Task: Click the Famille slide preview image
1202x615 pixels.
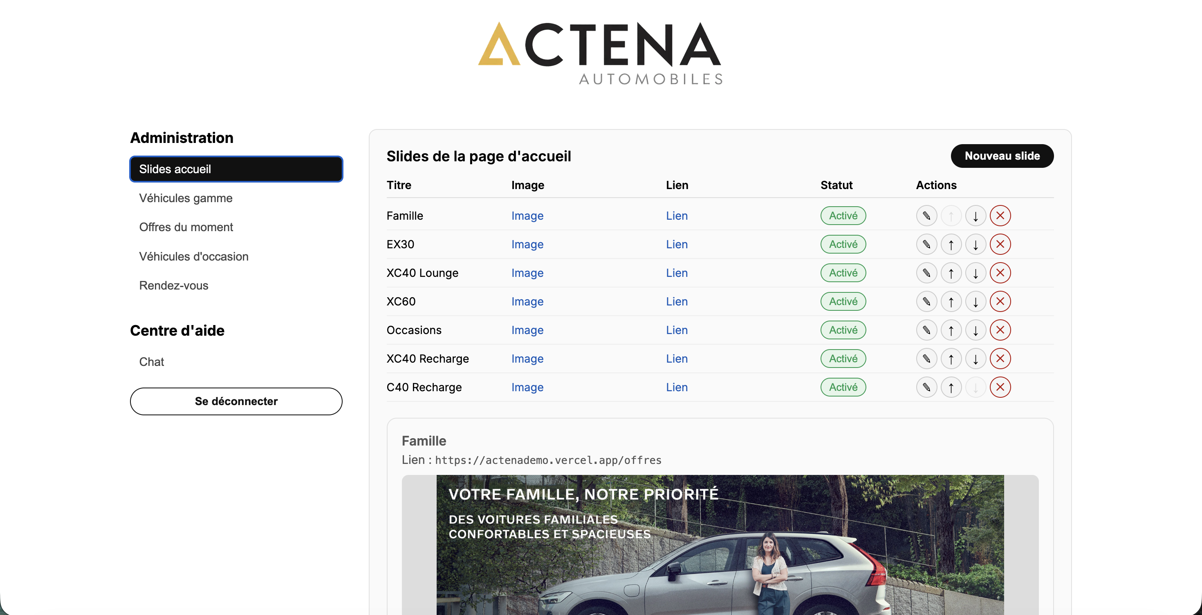Action: pyautogui.click(x=720, y=544)
